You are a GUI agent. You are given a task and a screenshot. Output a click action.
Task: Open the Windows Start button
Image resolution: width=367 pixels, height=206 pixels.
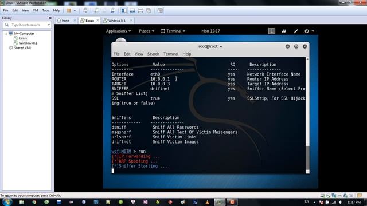click(6, 202)
